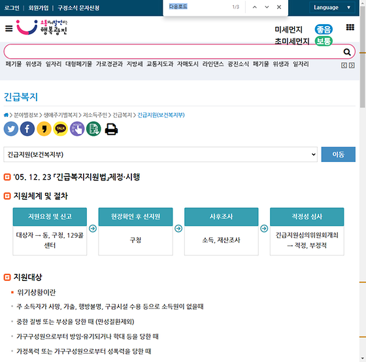The image size is (366, 362).
Task: Click the 지원체계 및 절차 heading
Action: coord(41,196)
